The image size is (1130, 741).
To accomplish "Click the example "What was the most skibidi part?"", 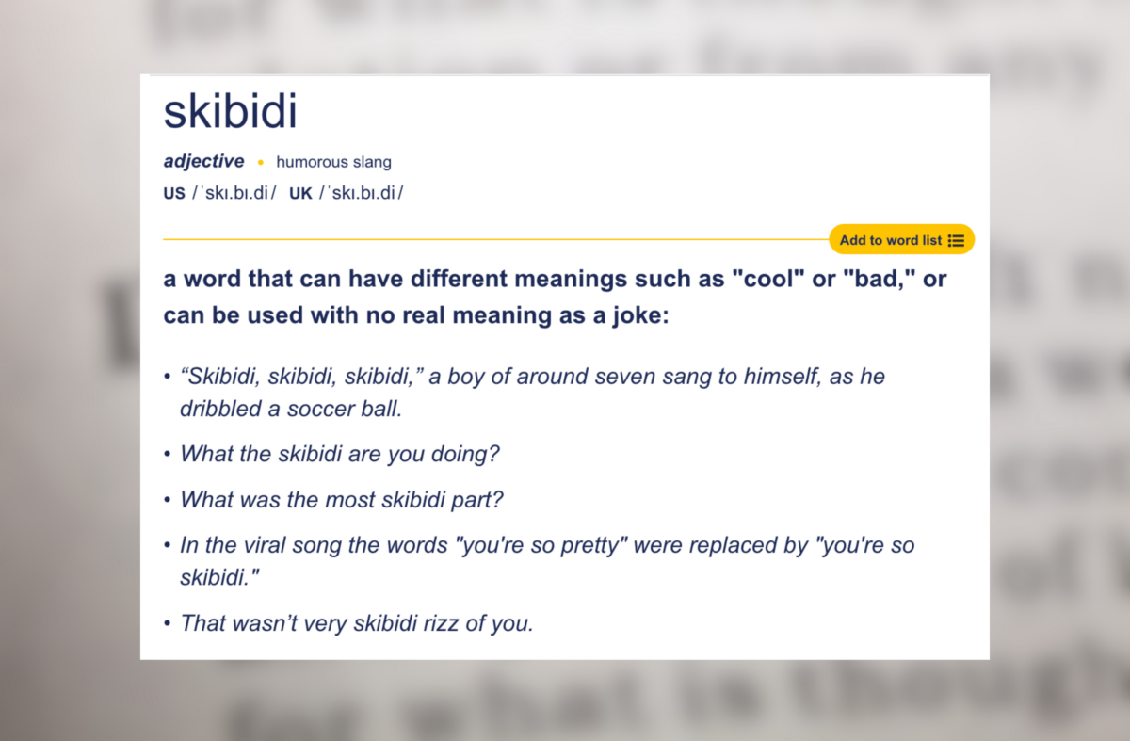I will (x=341, y=499).
